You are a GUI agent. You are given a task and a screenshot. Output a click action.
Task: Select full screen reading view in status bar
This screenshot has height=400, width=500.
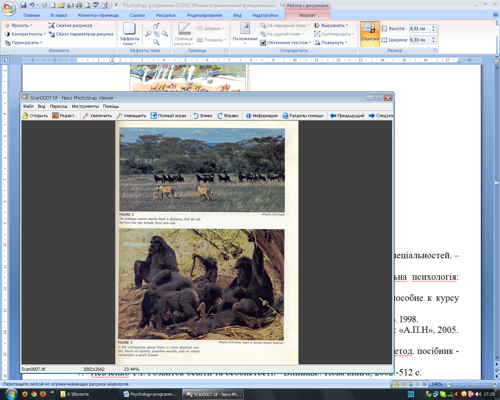tap(403, 384)
